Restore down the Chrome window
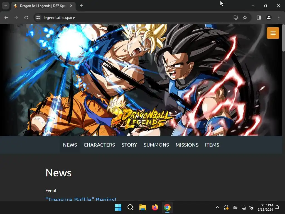Screen dimensions: 285x214 pos(266,6)
